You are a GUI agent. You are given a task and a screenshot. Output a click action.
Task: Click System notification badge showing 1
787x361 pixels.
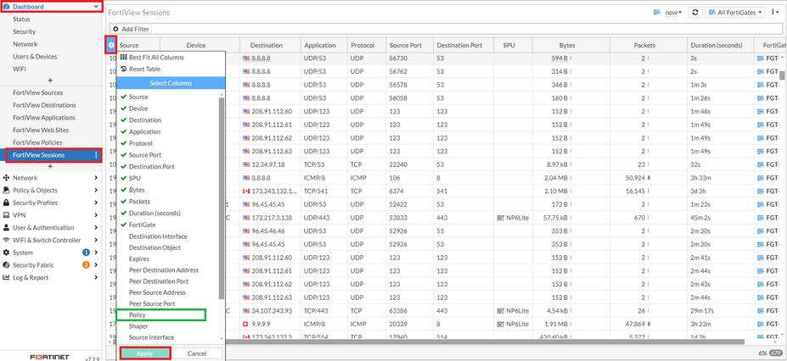pos(86,253)
